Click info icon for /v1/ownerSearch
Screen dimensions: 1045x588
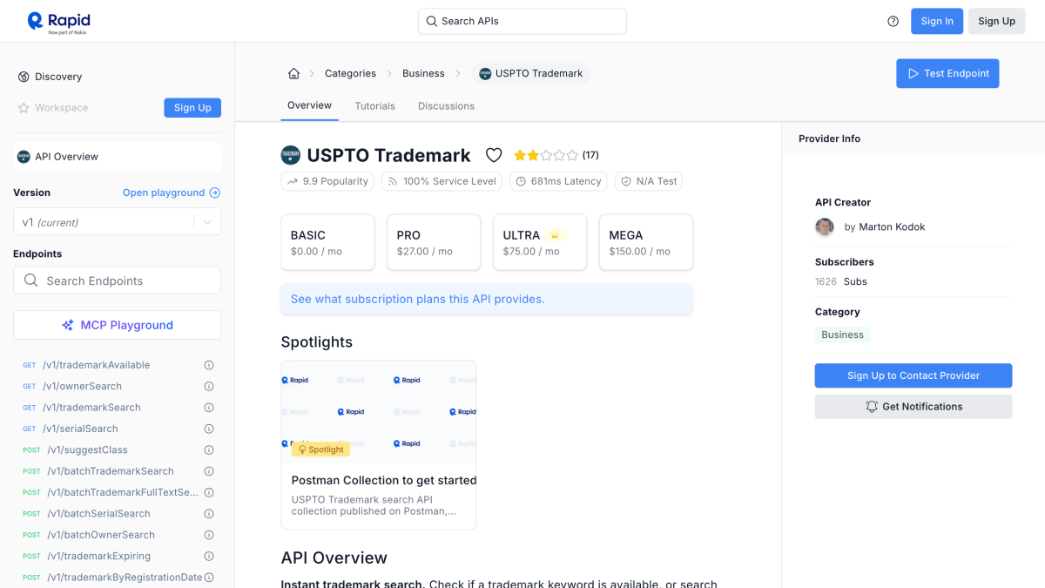tap(209, 386)
